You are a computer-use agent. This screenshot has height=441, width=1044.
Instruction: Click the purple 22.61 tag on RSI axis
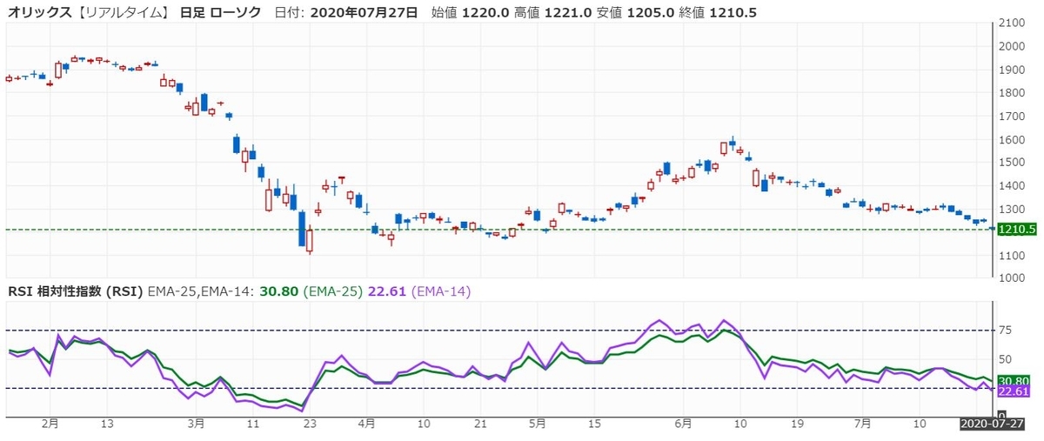tap(1015, 392)
